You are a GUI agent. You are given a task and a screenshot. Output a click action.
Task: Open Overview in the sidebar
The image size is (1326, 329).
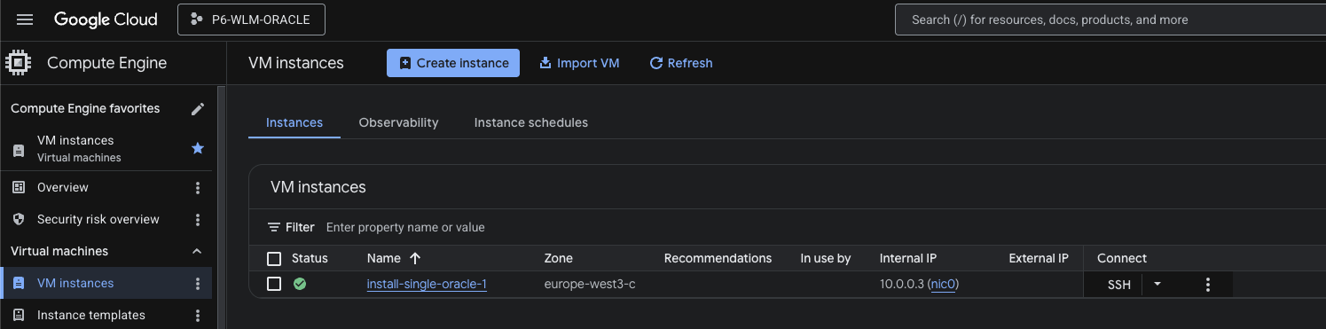(x=63, y=187)
